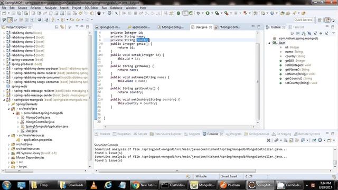This screenshot has height=190, width=338.
Task: Click the Display Selected Console icon
Action: [320, 140]
